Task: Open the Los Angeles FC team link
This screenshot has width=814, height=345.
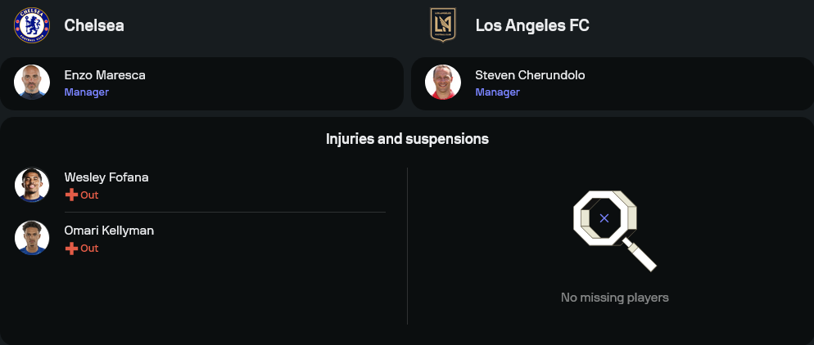Action: pos(532,25)
